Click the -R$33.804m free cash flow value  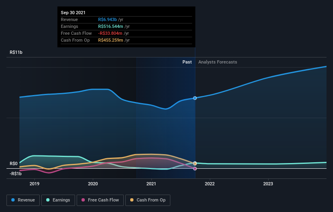coord(110,33)
